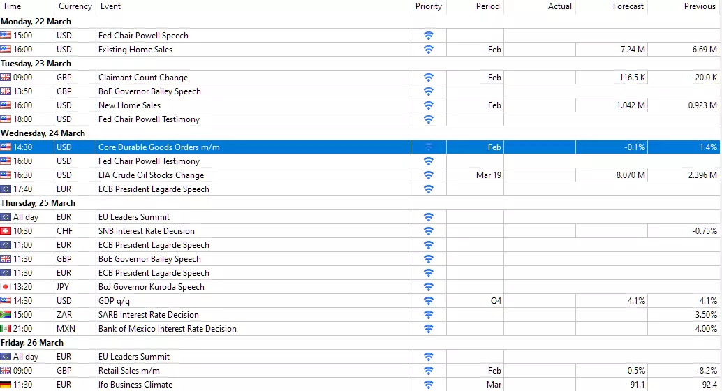The image size is (722, 391).
Task: Select the Core Durable Goods Orders m/m row
Action: coord(360,147)
